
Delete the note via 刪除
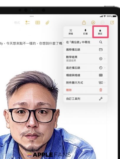pyautogui.click(x=85, y=90)
